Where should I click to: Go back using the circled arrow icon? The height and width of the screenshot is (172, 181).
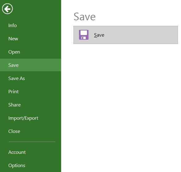[x=7, y=9]
